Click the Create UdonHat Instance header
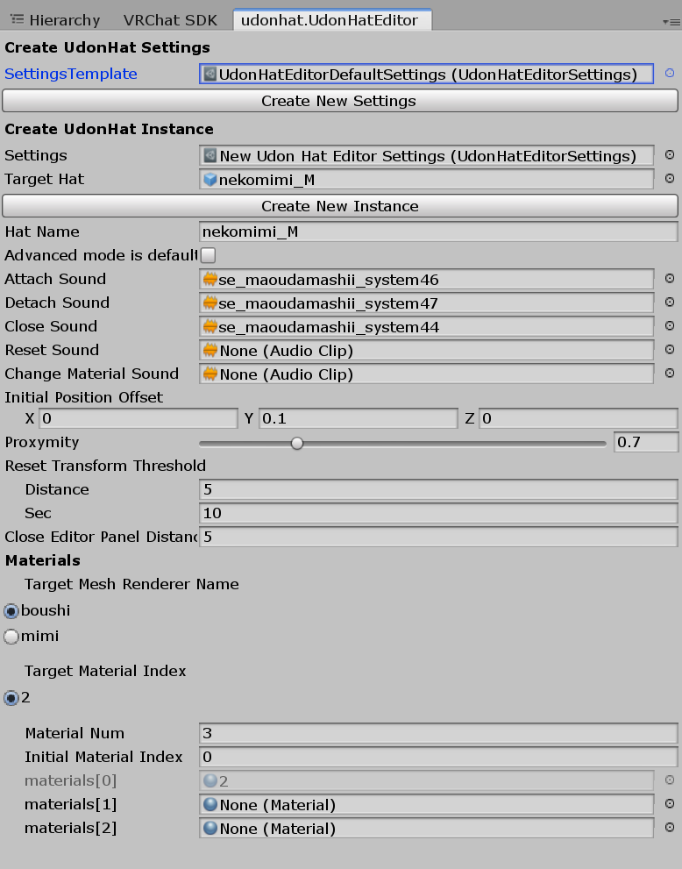 [x=110, y=129]
